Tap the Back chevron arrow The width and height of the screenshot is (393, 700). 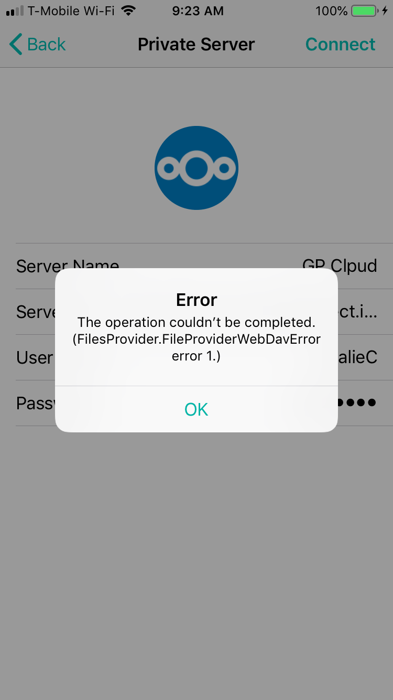pyautogui.click(x=16, y=45)
